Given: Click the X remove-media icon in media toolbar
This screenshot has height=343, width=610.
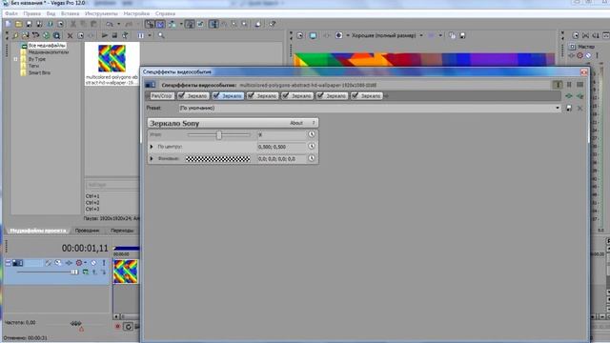Looking at the screenshot, I should pos(70,35).
